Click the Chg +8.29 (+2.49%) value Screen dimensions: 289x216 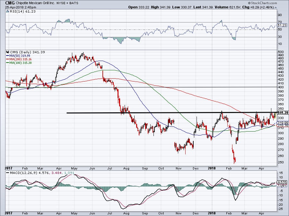[258, 7]
